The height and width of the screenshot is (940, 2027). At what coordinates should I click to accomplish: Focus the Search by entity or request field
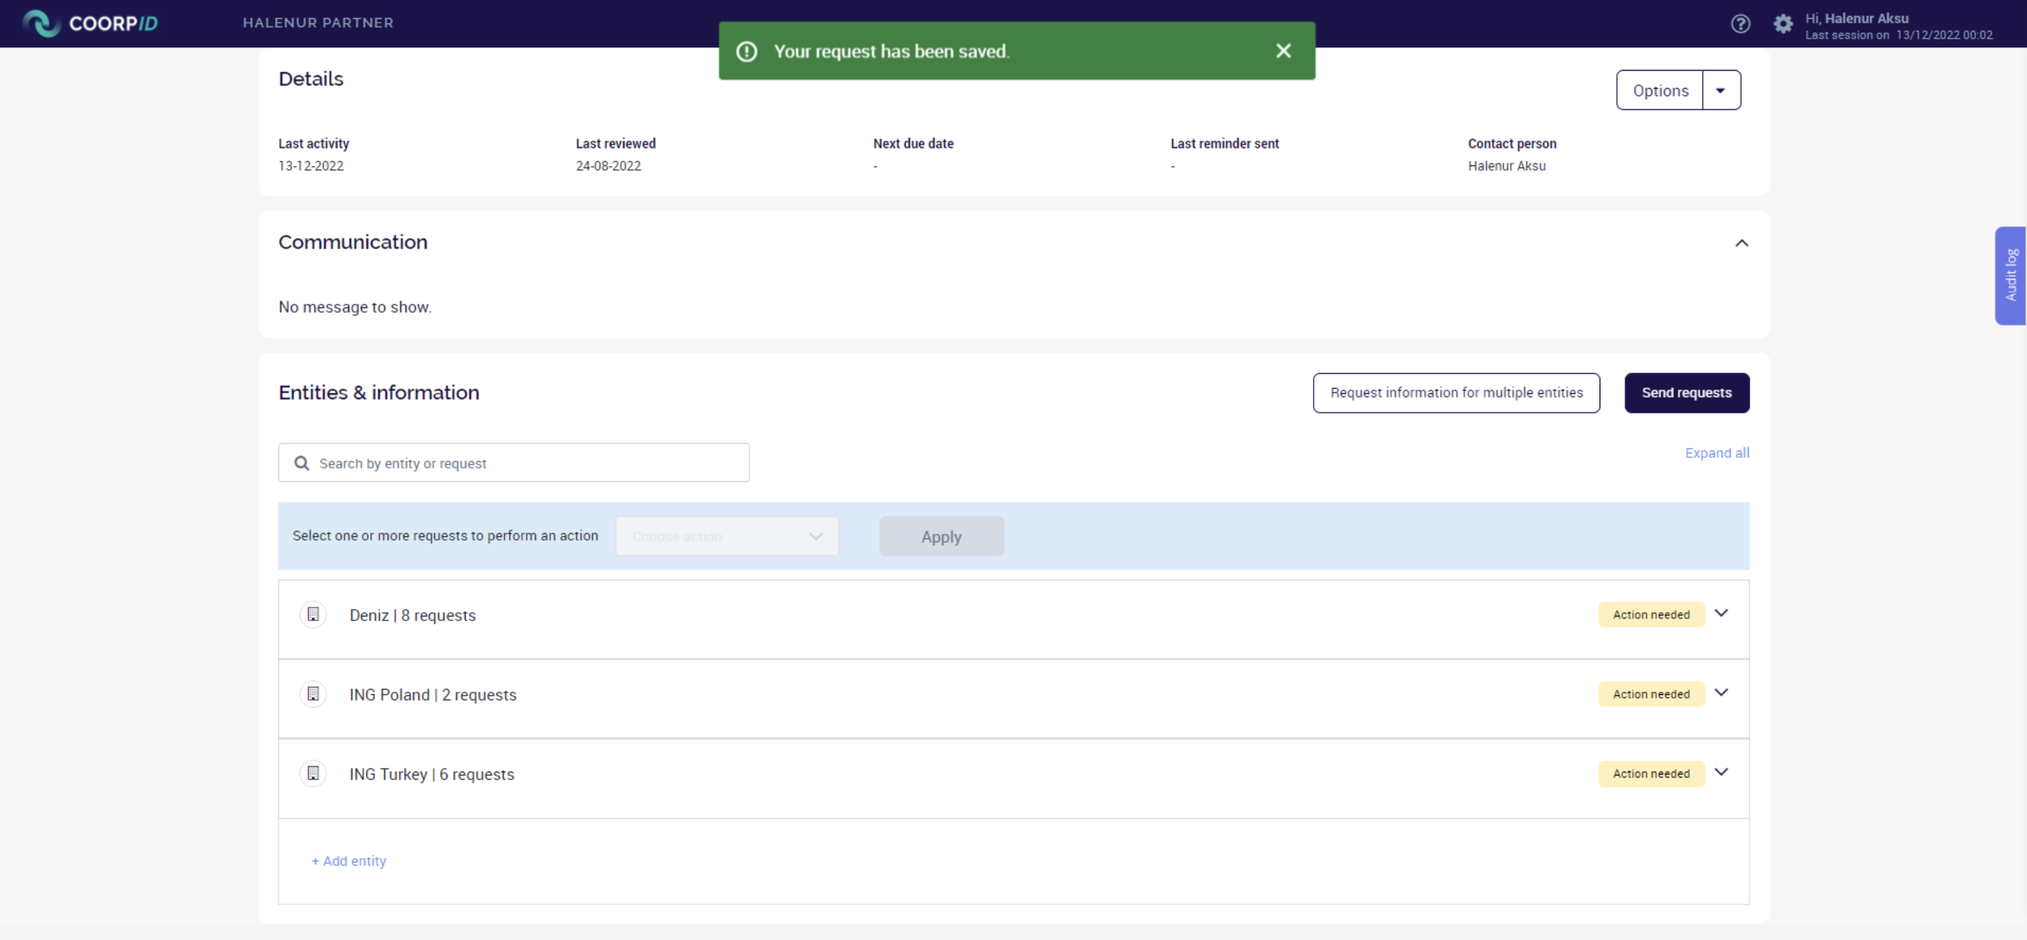click(513, 463)
